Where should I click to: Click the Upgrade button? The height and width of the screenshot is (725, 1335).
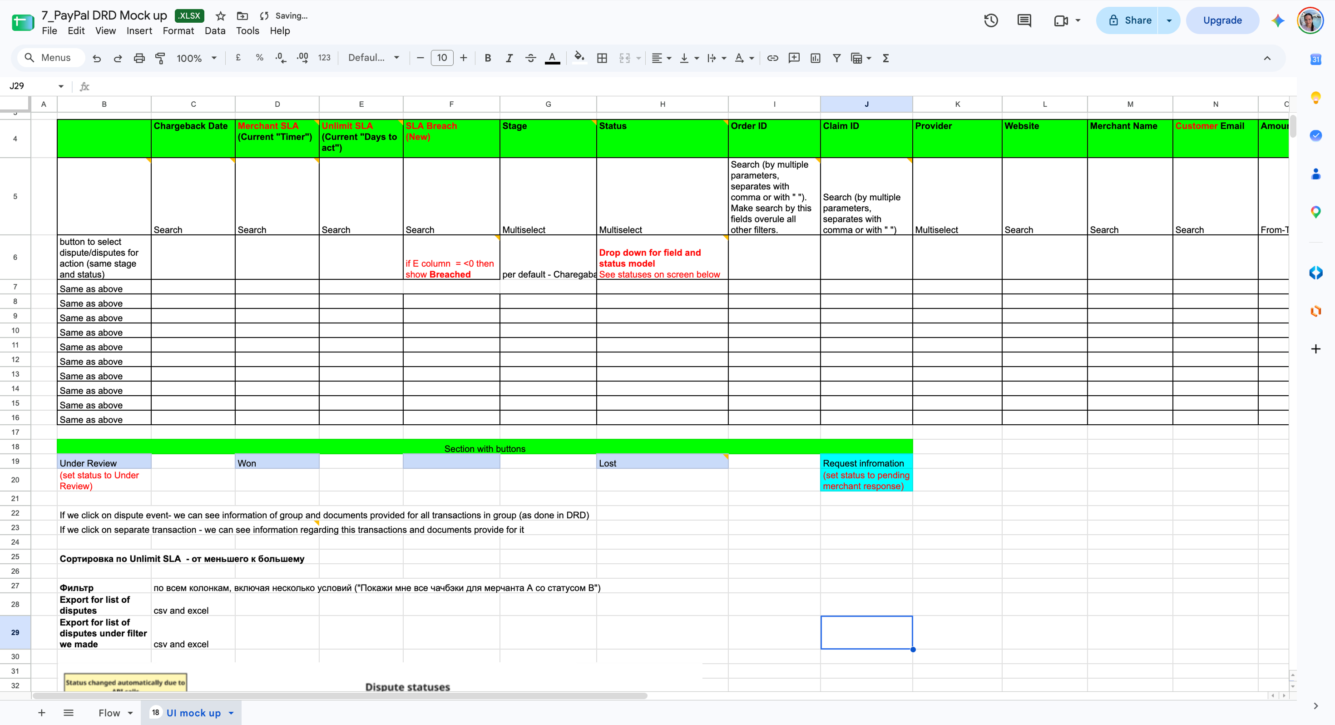(x=1222, y=21)
